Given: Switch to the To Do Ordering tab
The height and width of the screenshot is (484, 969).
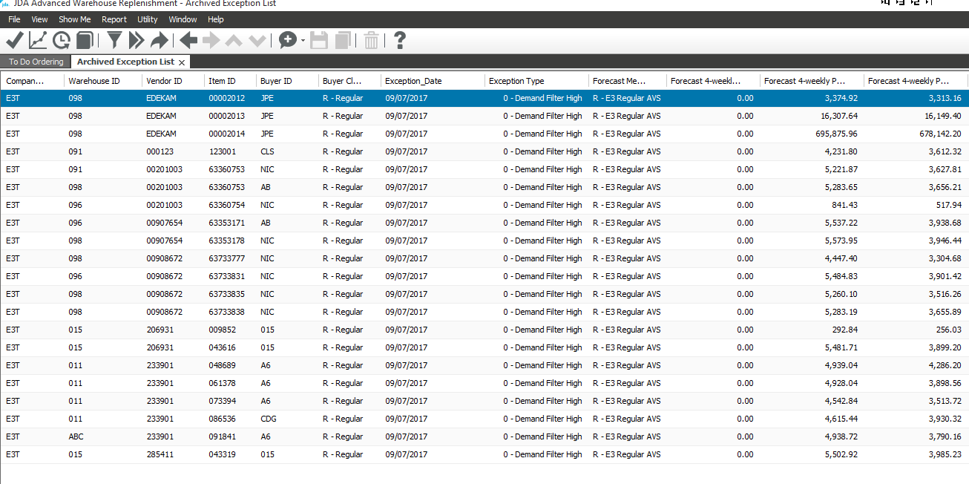Looking at the screenshot, I should (x=35, y=62).
